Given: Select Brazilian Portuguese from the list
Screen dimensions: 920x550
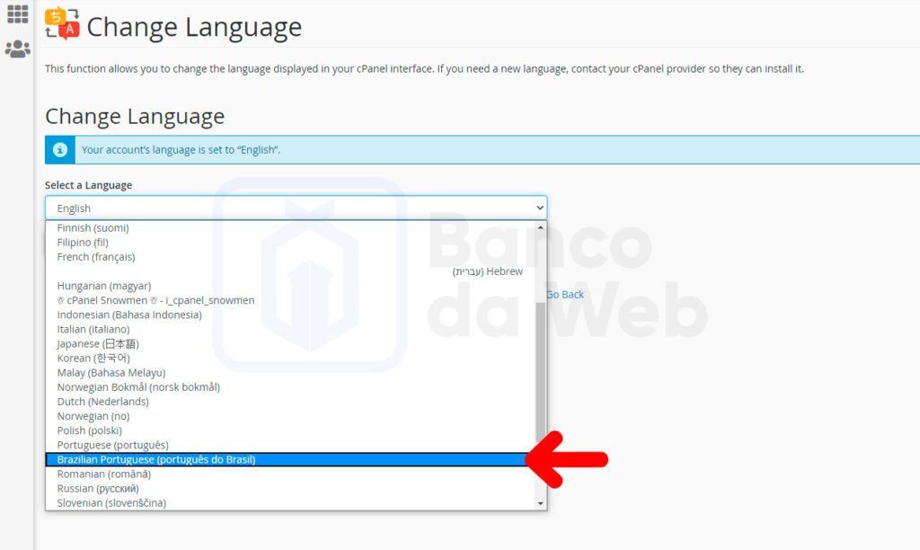Looking at the screenshot, I should coord(156,459).
